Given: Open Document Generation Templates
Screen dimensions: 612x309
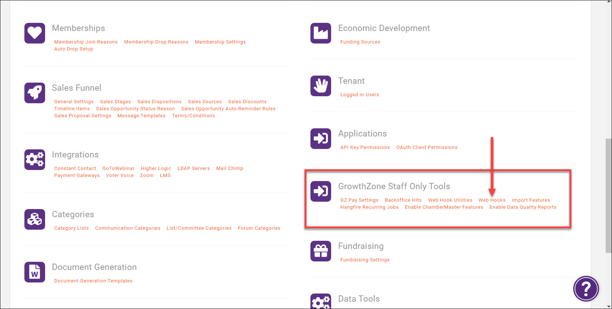Looking at the screenshot, I should coord(93,281).
